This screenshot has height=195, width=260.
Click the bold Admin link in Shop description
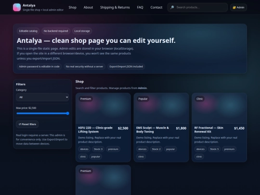[143, 88]
